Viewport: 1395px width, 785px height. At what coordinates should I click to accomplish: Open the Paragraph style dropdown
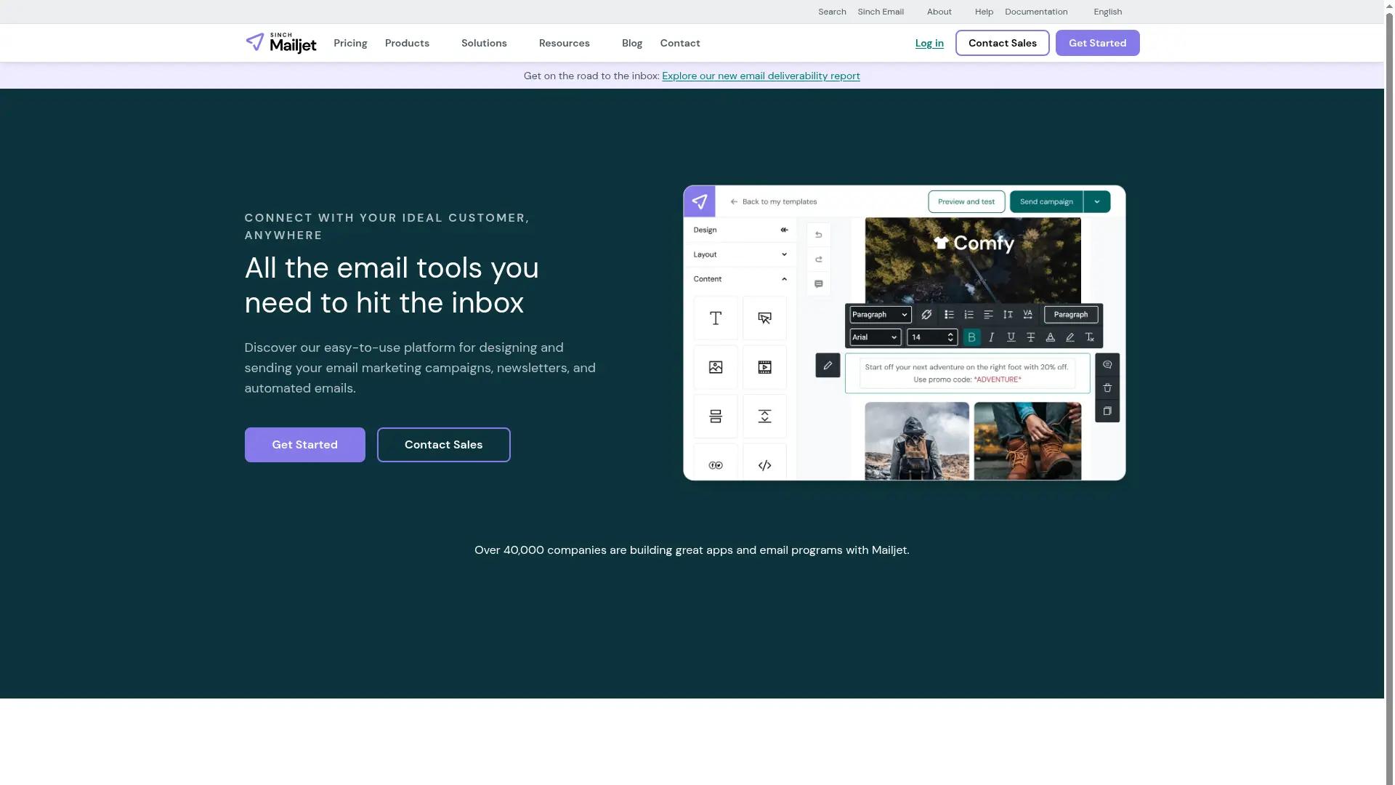[x=879, y=314]
